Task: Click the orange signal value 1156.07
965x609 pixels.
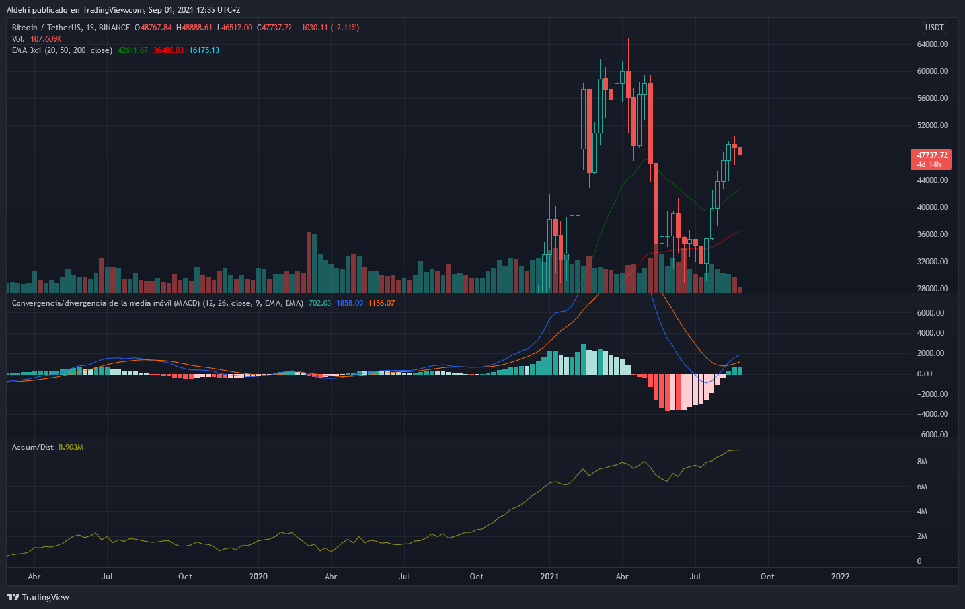Action: click(381, 303)
